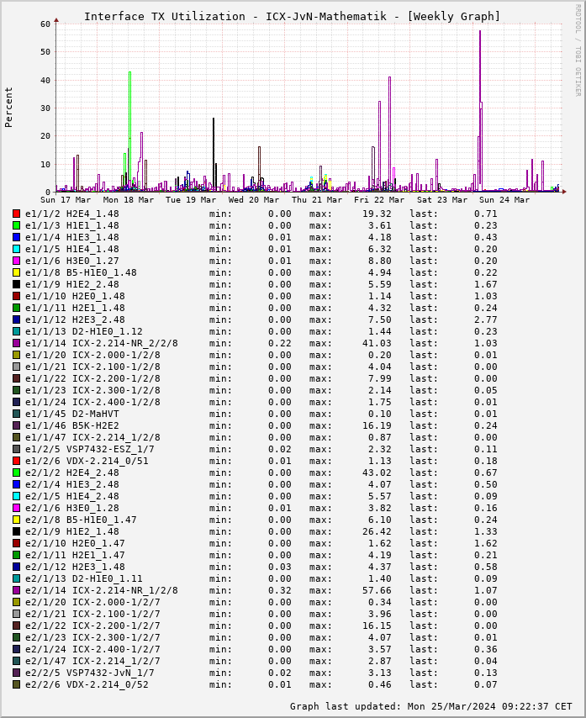Select the e1/1/14 ICX-2.214-NR_2/2/8 legend entry
Screen dimensions: 586x718
pyautogui.click(x=101, y=343)
